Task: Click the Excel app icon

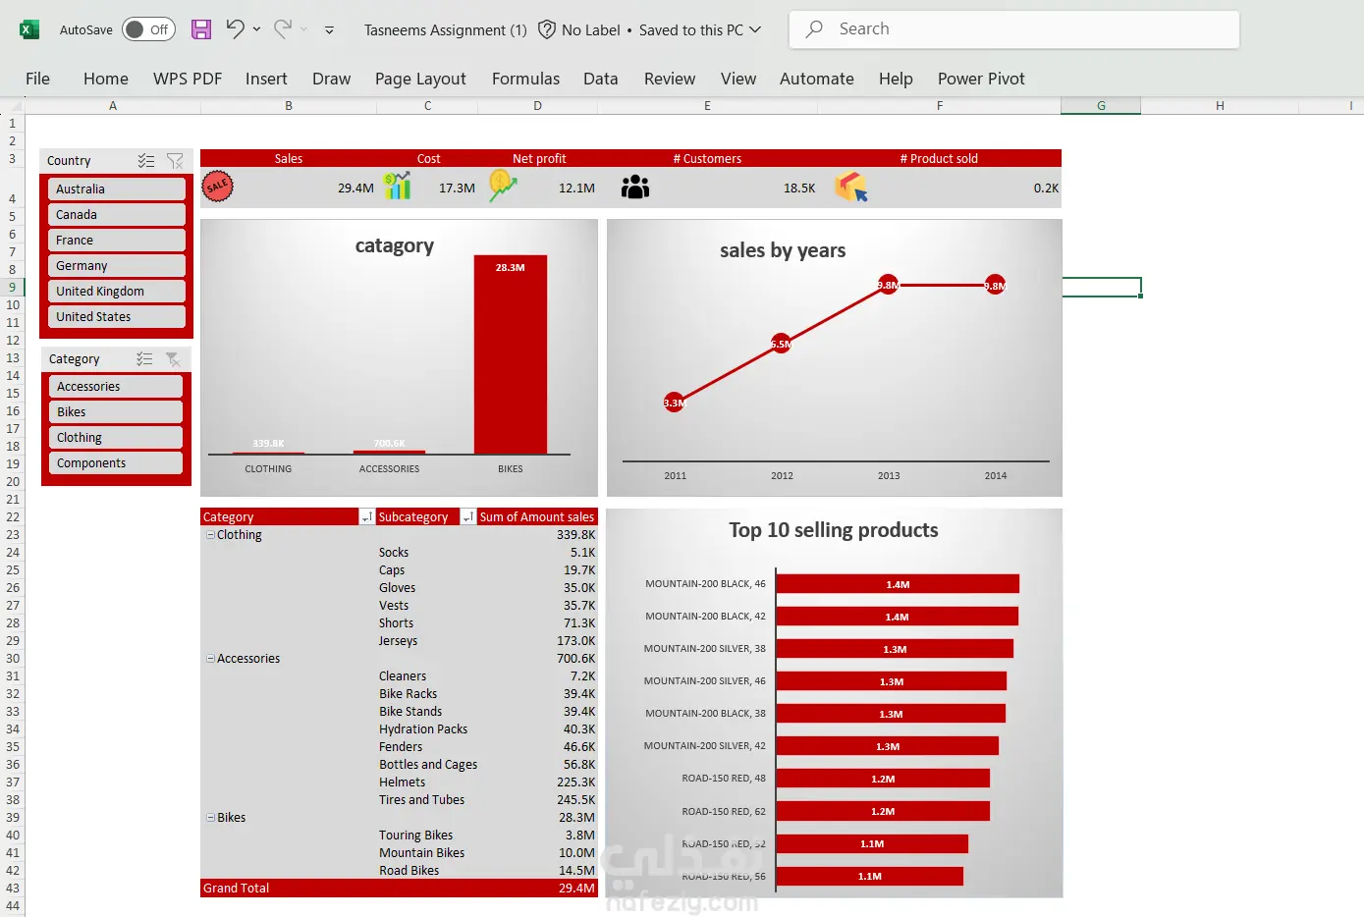Action: tap(29, 29)
